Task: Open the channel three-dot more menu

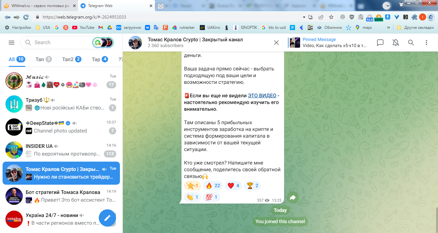Action: pos(426,43)
